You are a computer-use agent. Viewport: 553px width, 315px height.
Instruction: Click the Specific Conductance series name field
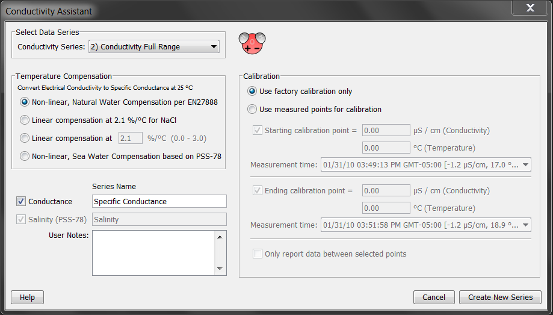pos(159,202)
